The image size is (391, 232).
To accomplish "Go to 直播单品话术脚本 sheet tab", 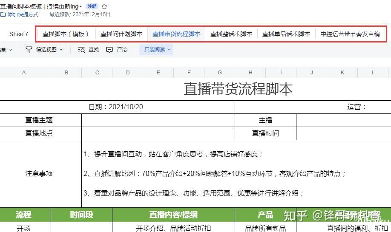I will 286,34.
